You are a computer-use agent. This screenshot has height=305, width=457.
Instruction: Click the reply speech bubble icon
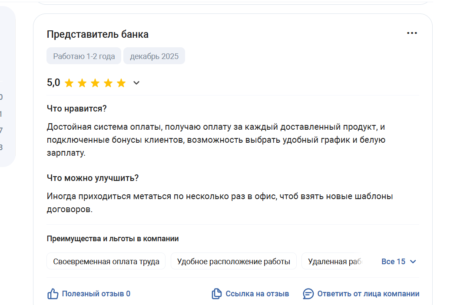(308, 294)
